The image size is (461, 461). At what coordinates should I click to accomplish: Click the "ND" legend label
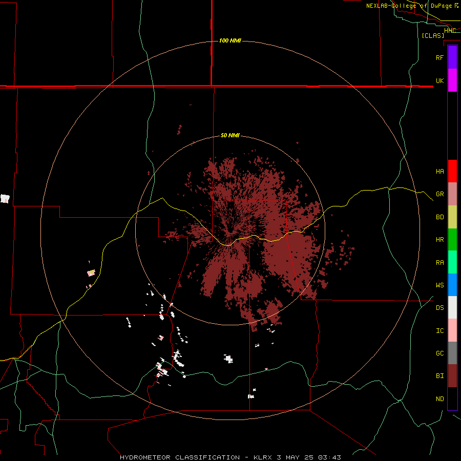point(439,399)
